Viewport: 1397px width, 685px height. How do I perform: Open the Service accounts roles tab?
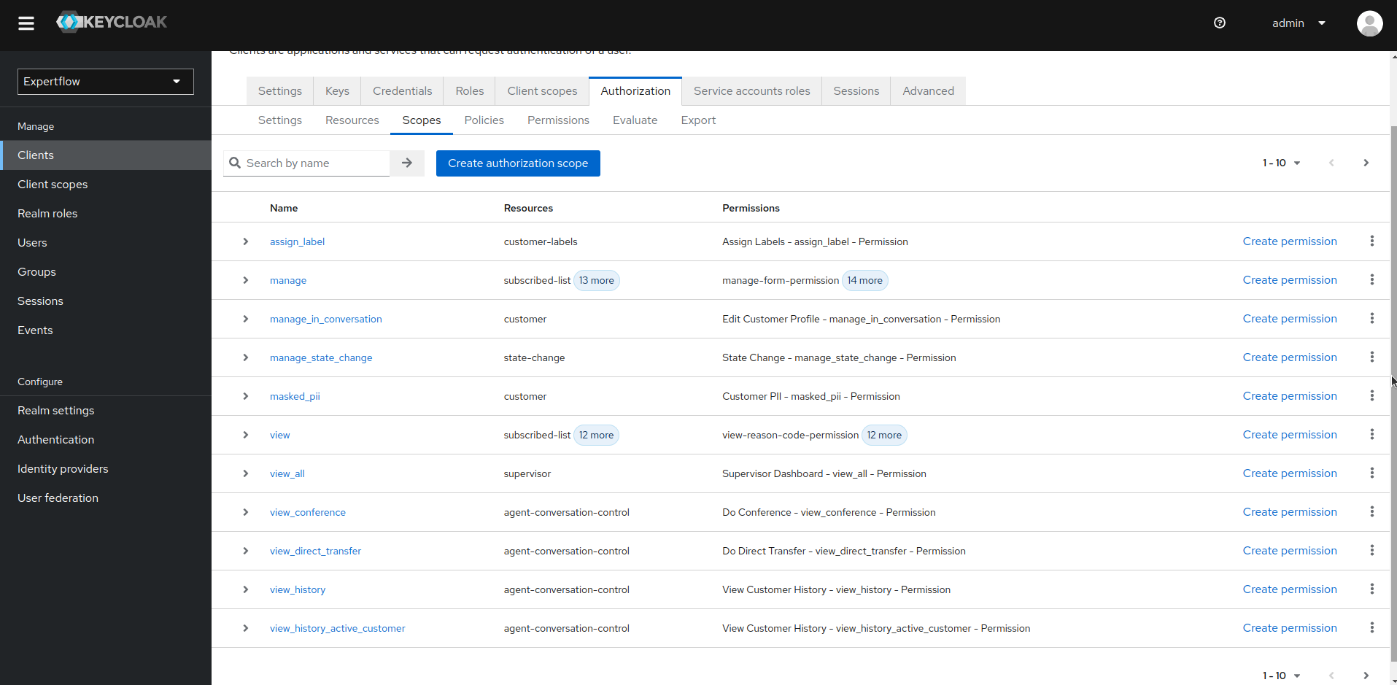[751, 90]
